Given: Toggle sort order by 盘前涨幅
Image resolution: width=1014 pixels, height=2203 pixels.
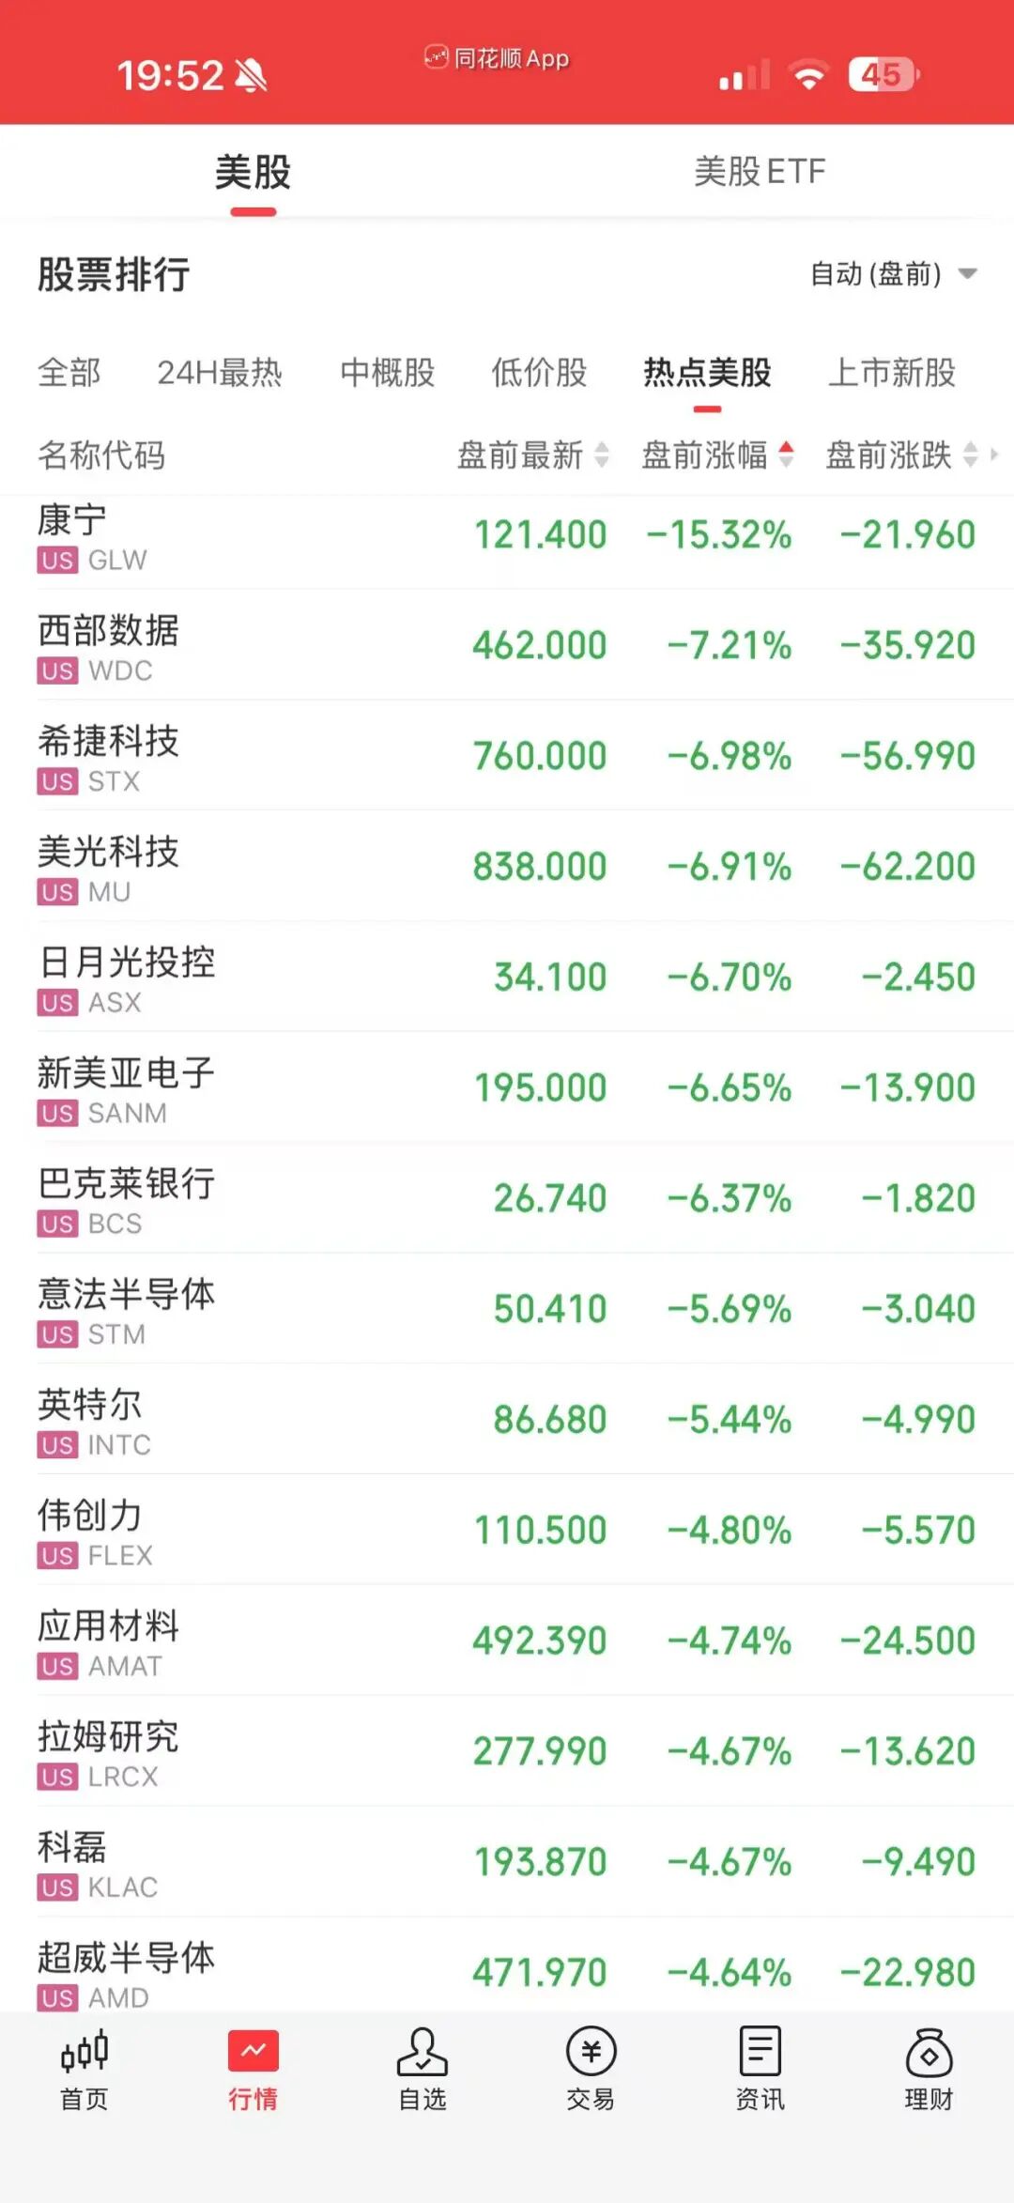Looking at the screenshot, I should 717,454.
